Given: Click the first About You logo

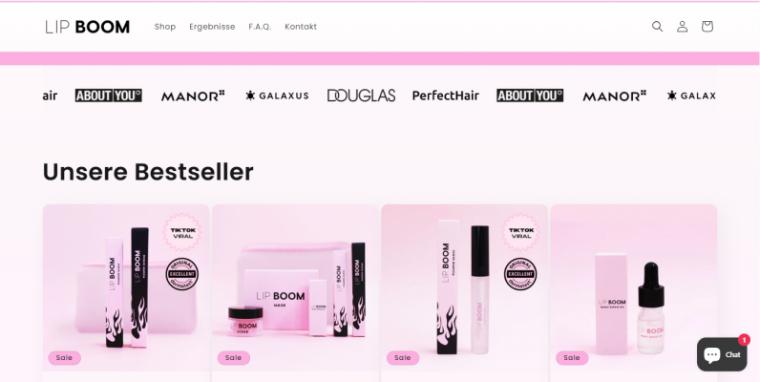Looking at the screenshot, I should pos(109,95).
